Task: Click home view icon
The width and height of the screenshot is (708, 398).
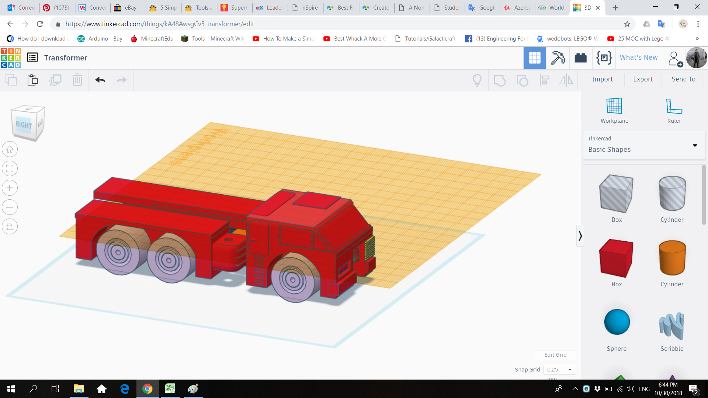Action: click(10, 150)
